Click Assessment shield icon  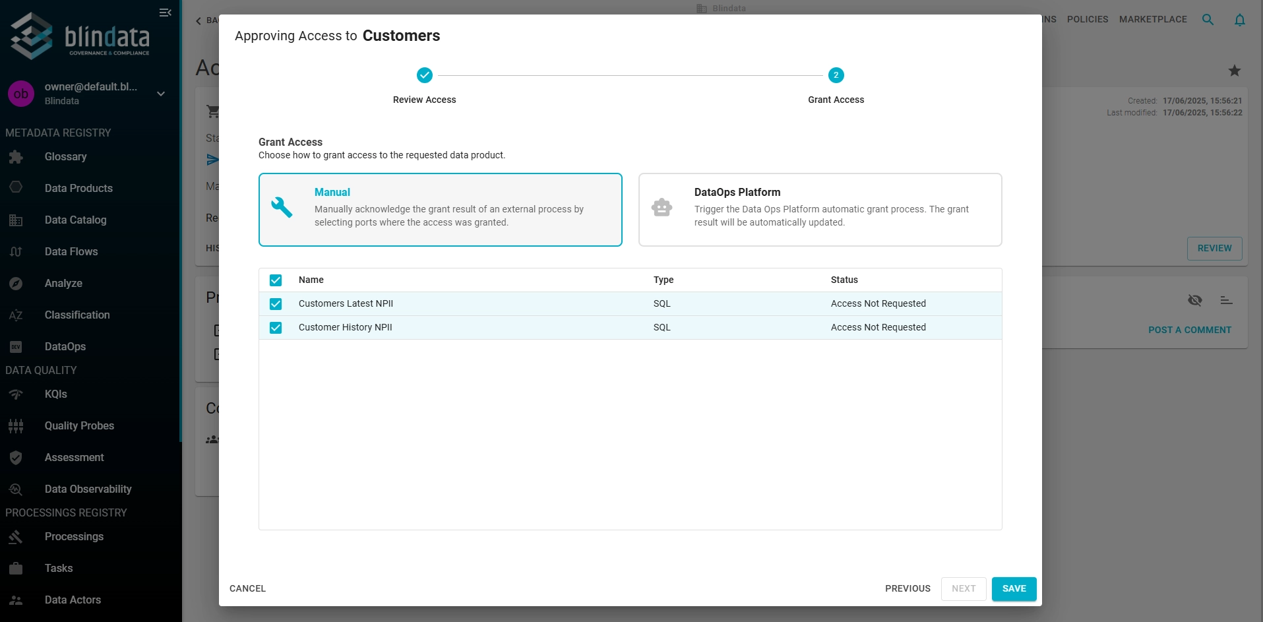click(x=16, y=458)
